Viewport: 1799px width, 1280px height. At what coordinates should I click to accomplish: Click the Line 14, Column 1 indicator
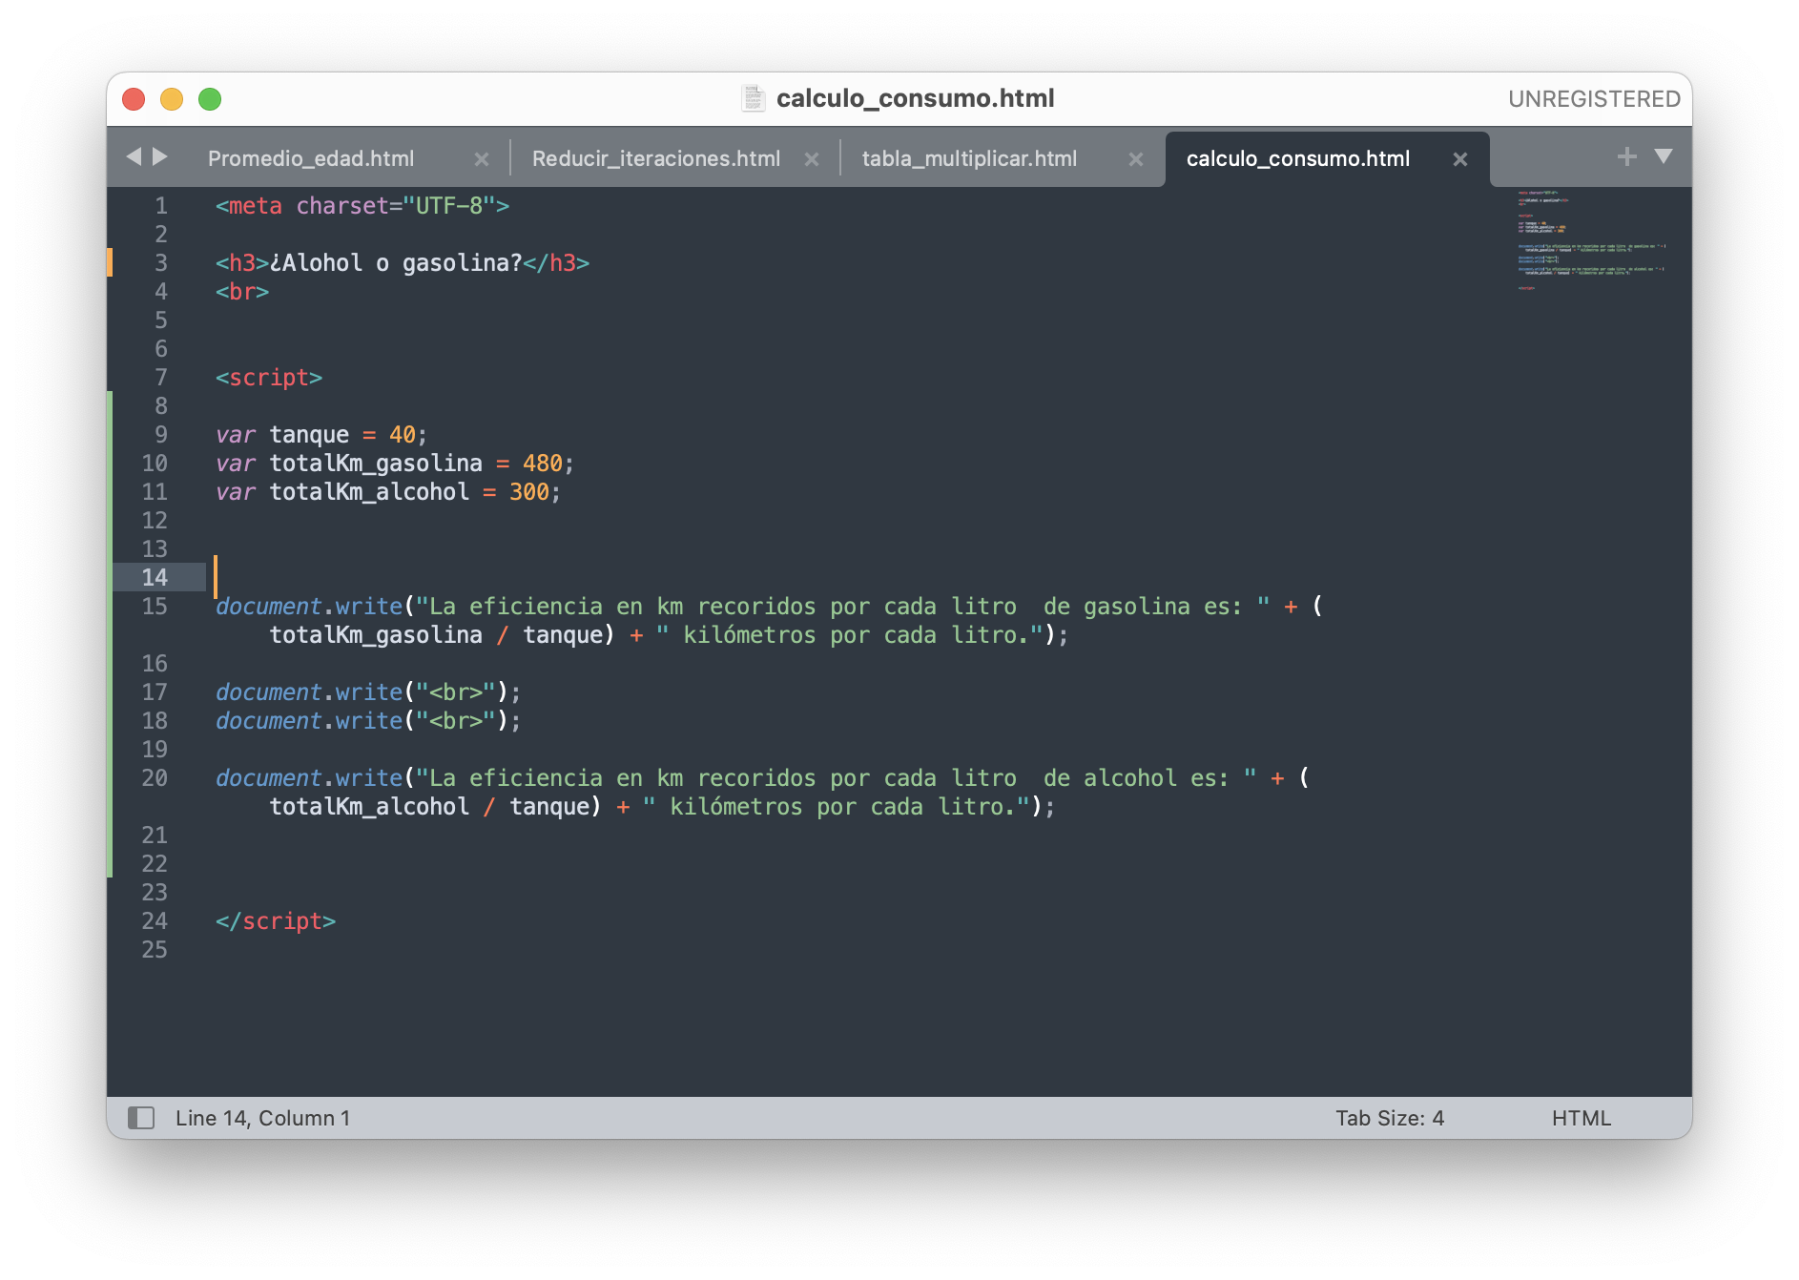pyautogui.click(x=262, y=1118)
